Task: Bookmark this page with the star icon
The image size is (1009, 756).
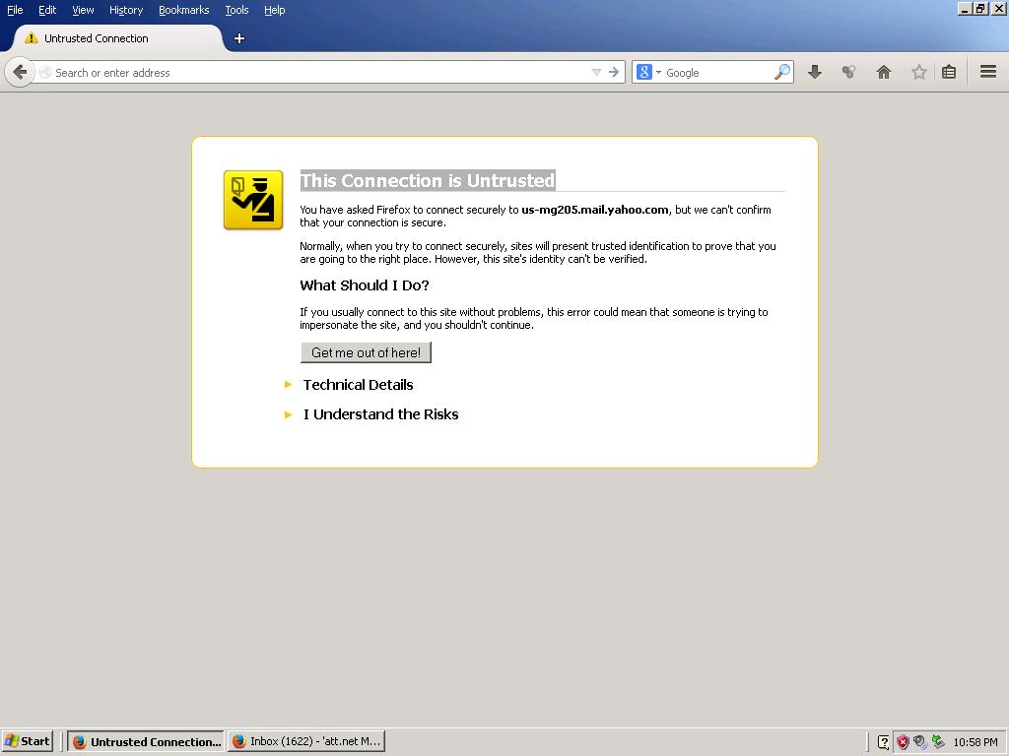Action: coord(918,72)
